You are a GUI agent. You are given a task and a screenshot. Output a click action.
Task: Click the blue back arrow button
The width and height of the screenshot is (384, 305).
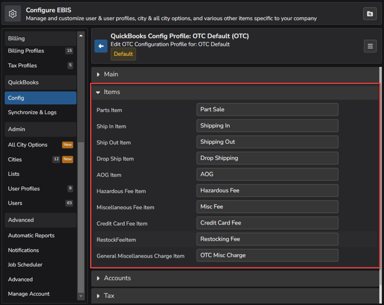pos(101,46)
